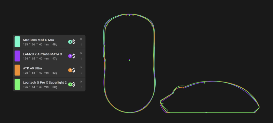
Task: Select the Logitech G Pro X Superlight 2 name
Action: (x=45, y=83)
